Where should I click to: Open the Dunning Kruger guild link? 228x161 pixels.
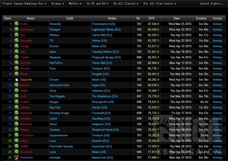(59, 113)
